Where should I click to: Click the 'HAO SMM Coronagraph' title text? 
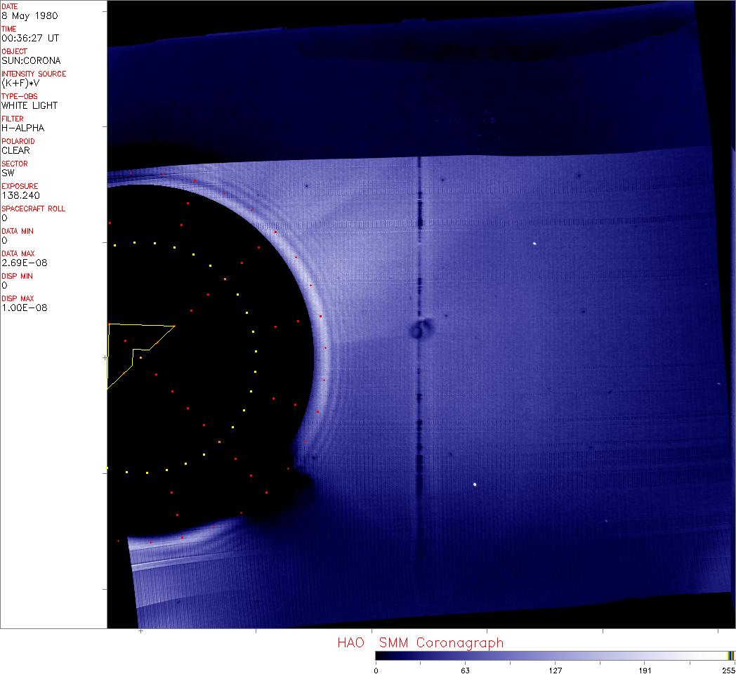(420, 642)
